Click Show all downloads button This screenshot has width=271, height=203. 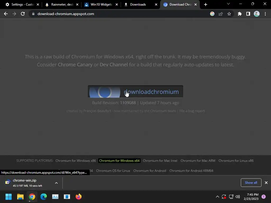click(x=251, y=183)
